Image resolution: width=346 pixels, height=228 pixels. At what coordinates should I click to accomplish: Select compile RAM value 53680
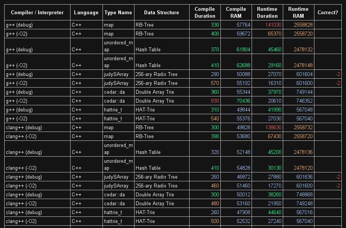coord(244,136)
